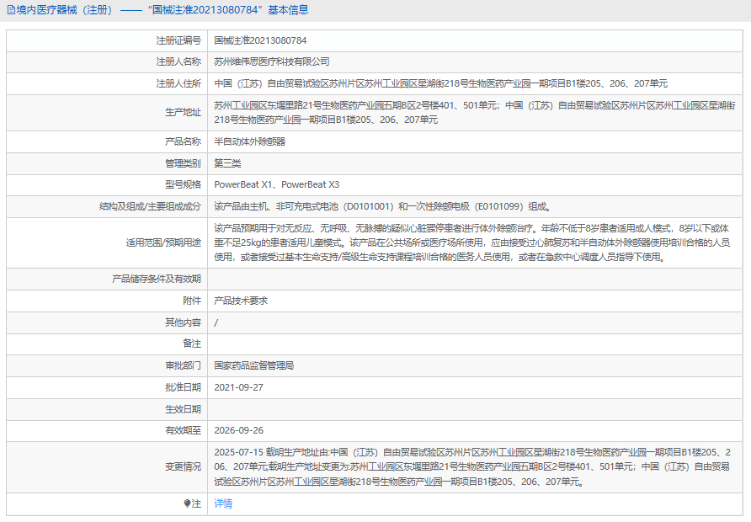The width and height of the screenshot is (751, 522).
Task: Click the 注册人住所 address text
Action: [x=440, y=83]
